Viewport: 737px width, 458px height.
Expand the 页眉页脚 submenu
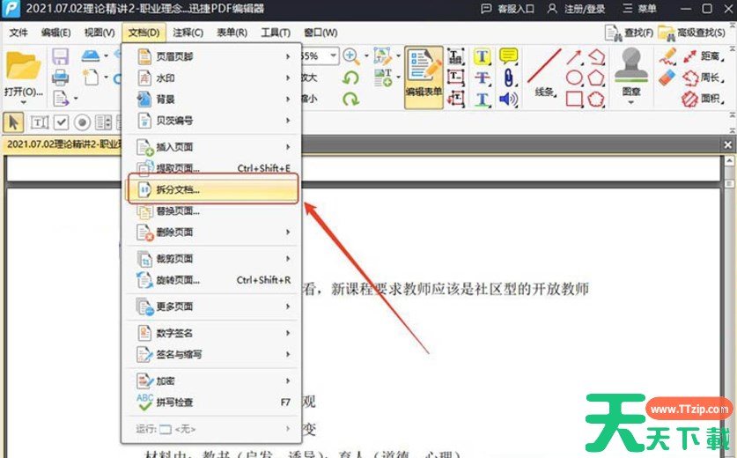click(211, 56)
